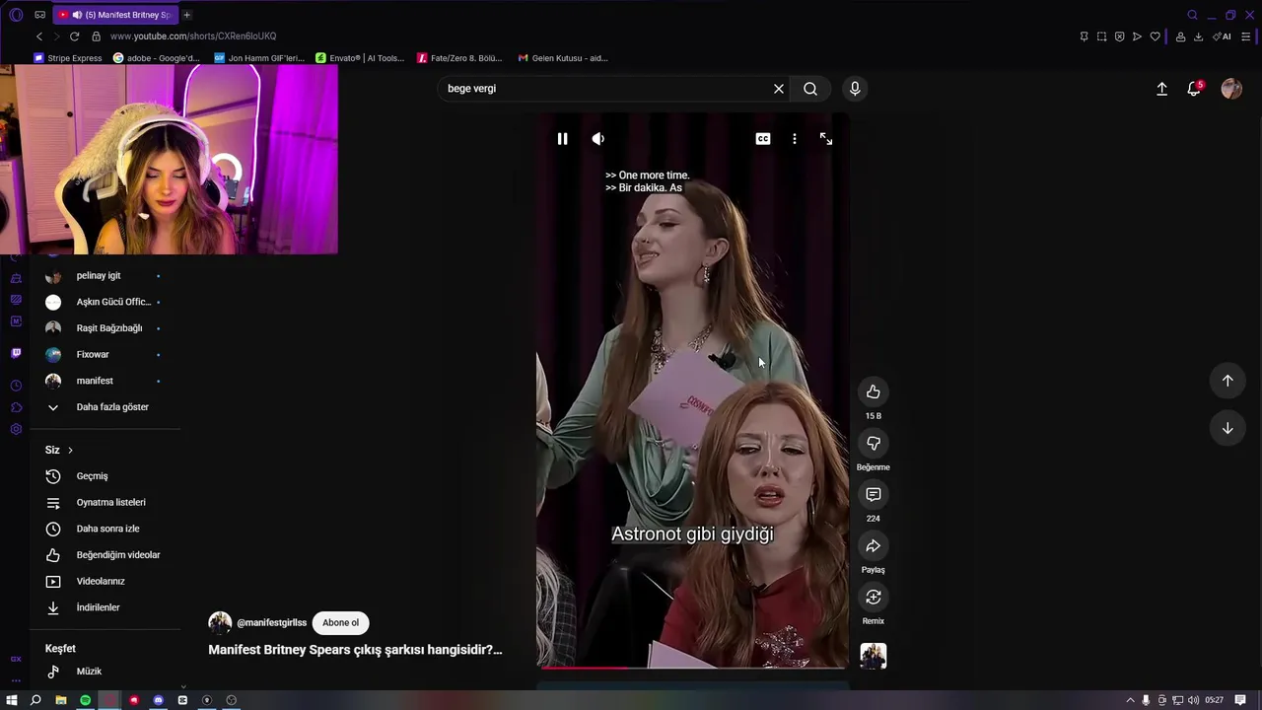Open @manifestgirllss channel link

click(x=271, y=623)
